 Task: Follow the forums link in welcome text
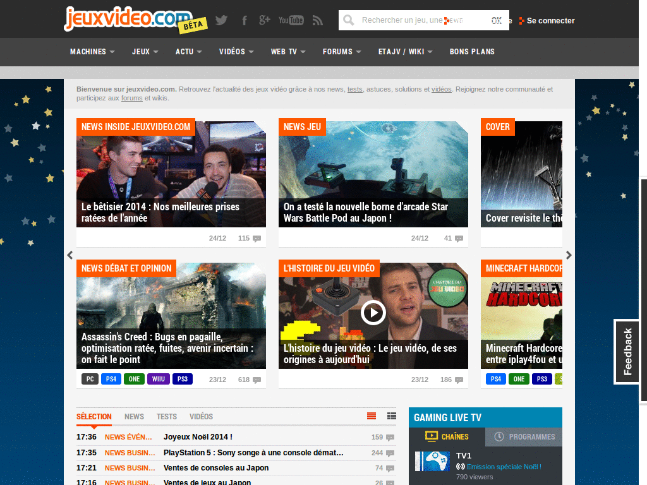tap(131, 98)
